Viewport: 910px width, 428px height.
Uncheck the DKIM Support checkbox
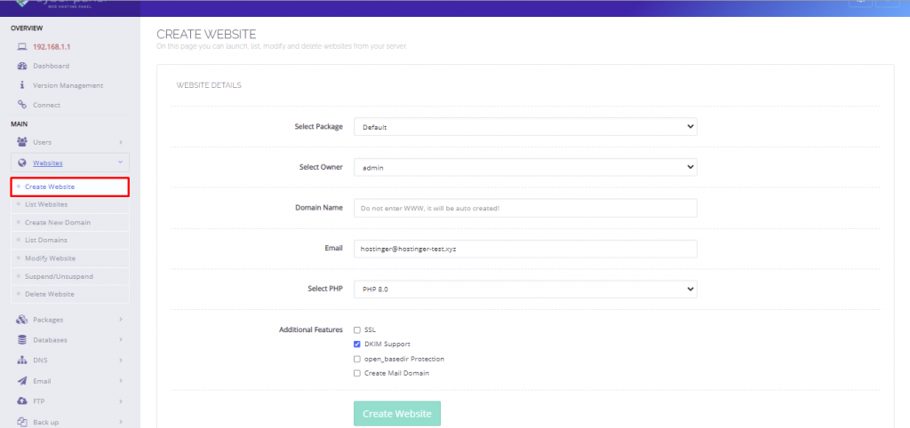357,345
